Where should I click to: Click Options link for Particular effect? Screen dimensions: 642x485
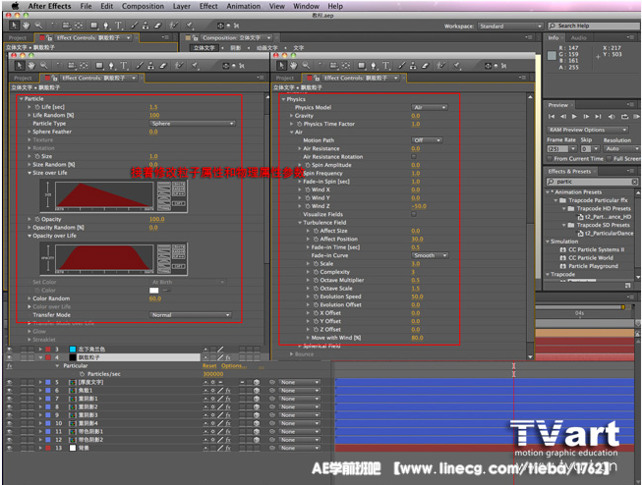(234, 365)
